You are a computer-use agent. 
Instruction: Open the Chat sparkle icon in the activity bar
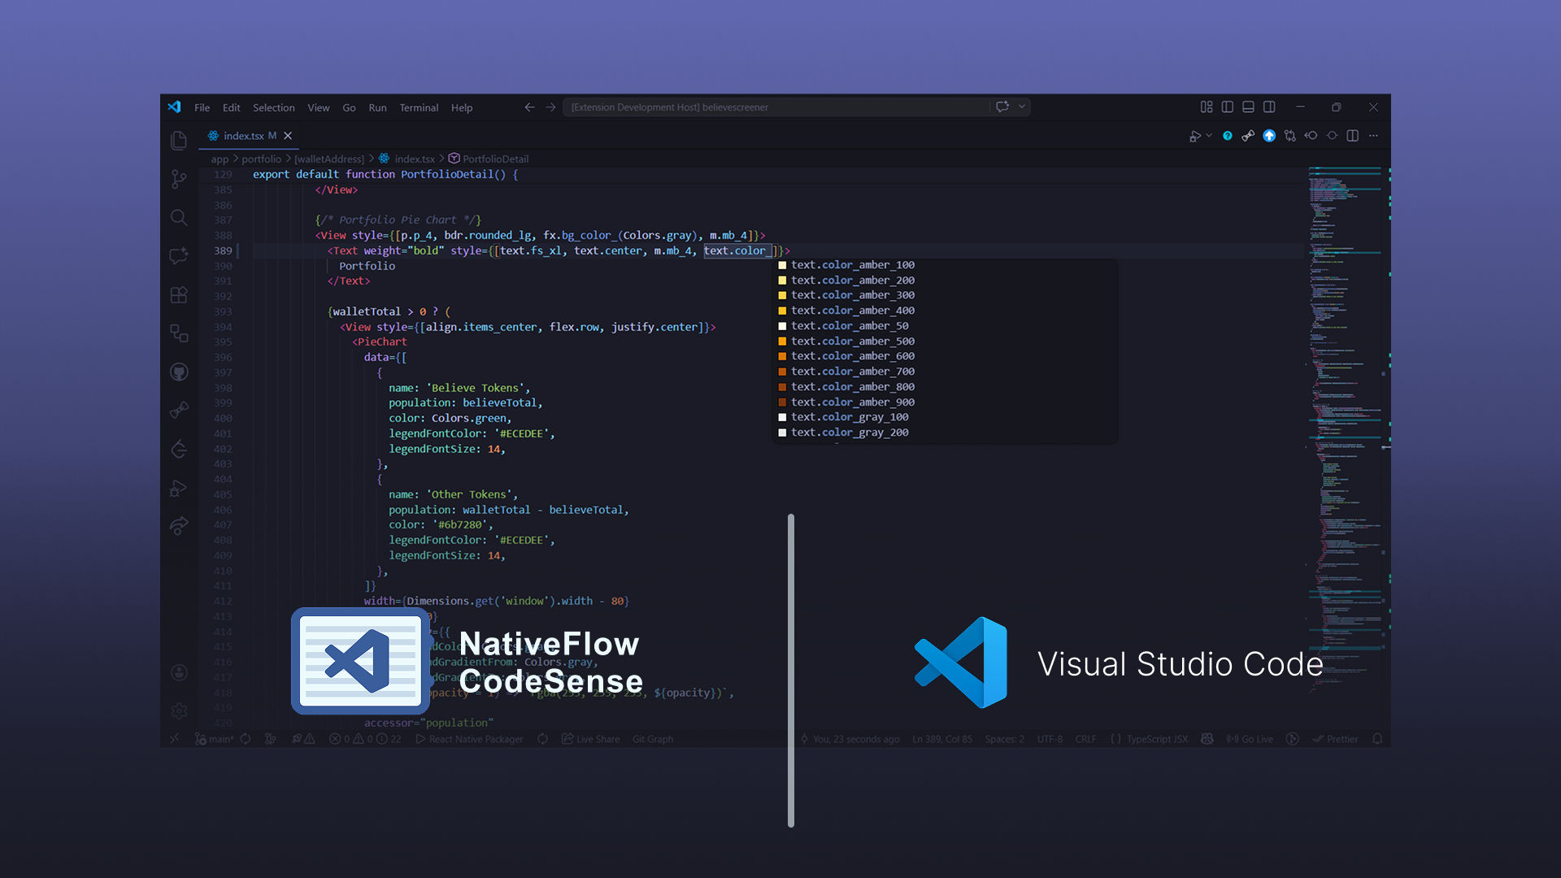[x=179, y=256]
